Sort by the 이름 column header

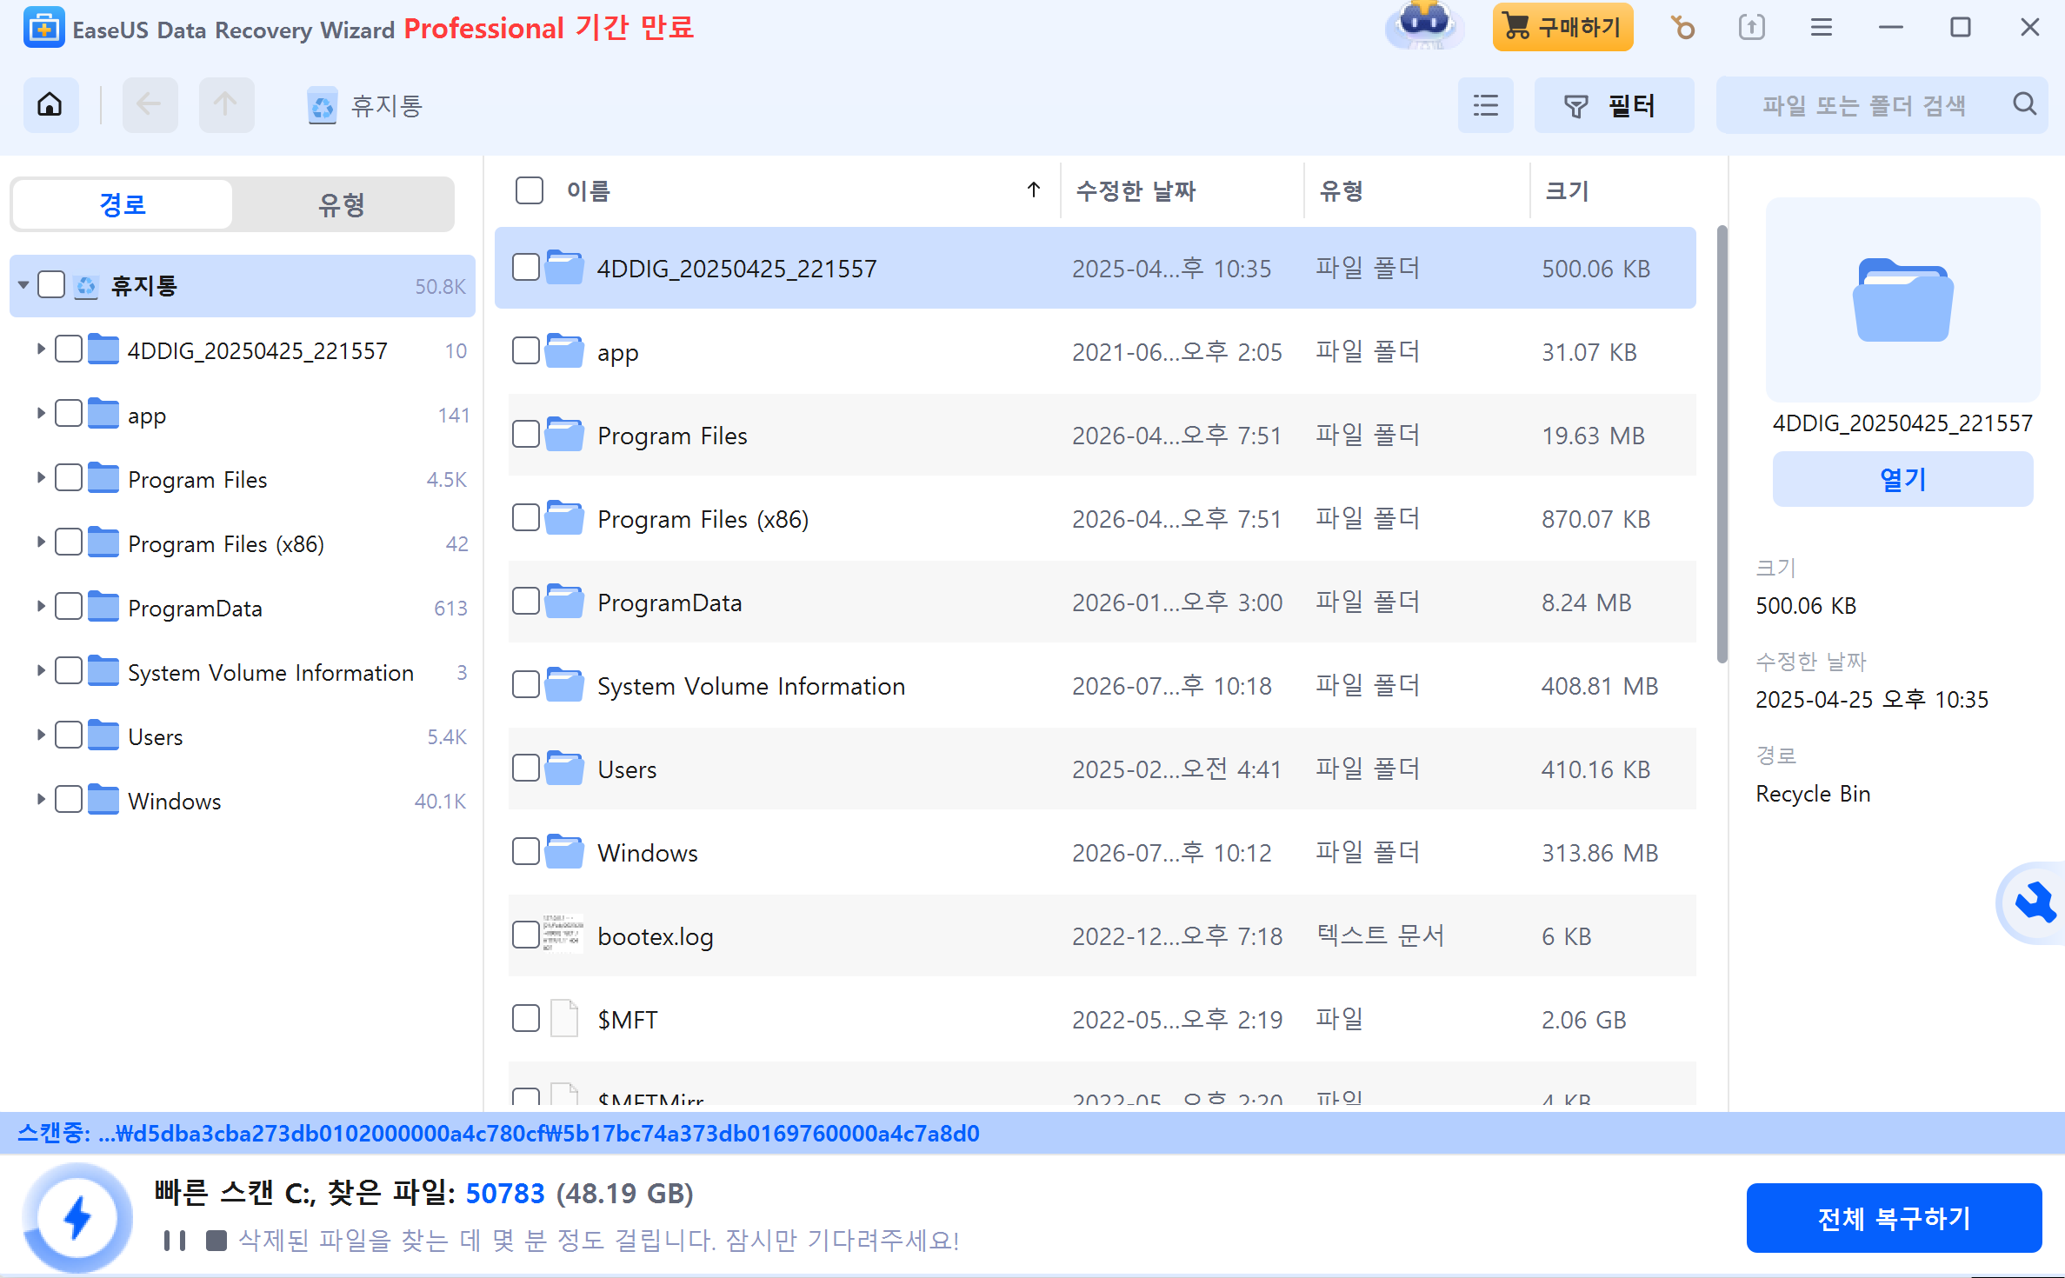pyautogui.click(x=588, y=190)
